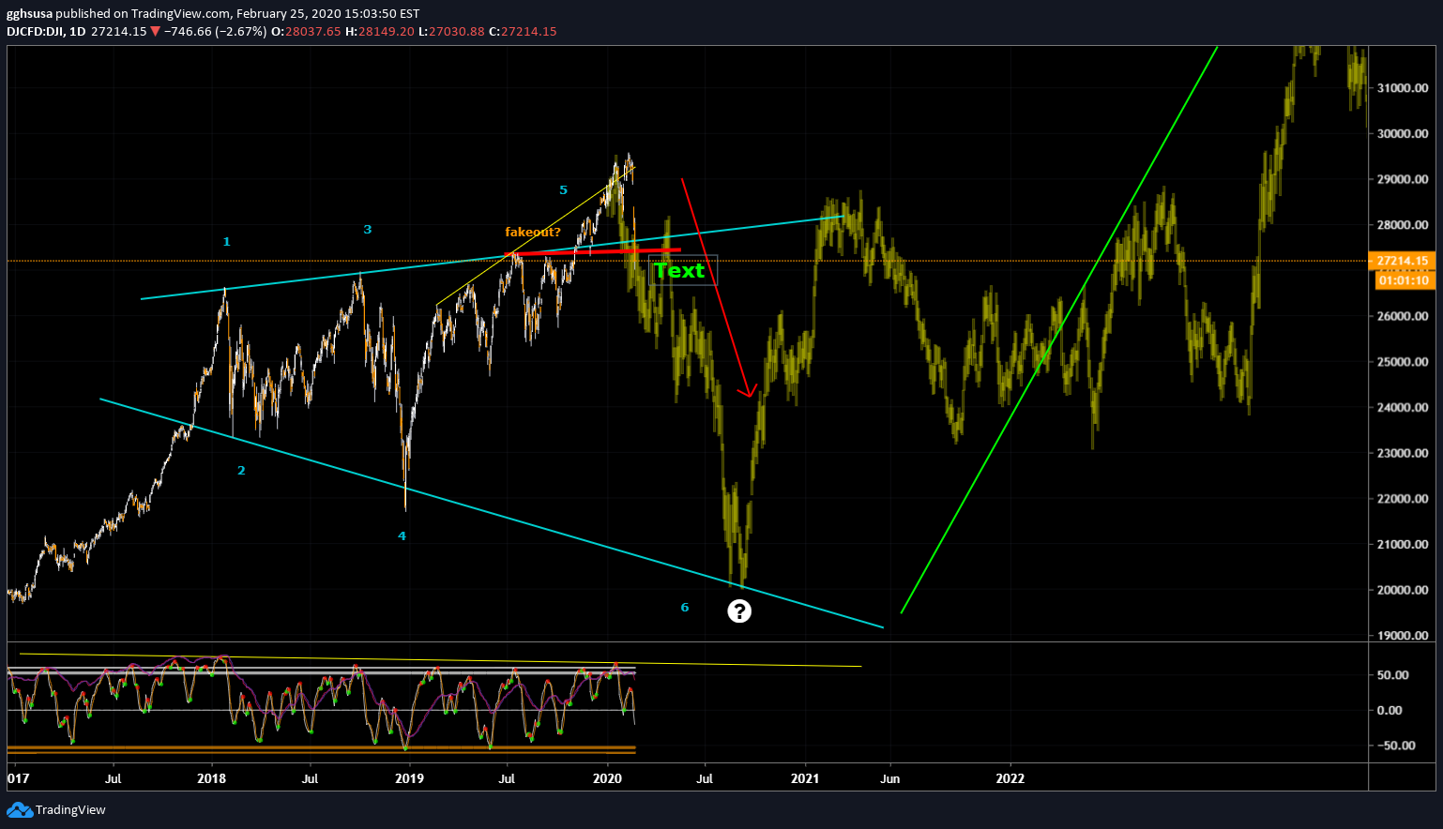
Task: Click the 21000.00 price axis label
Action: pyautogui.click(x=1403, y=545)
